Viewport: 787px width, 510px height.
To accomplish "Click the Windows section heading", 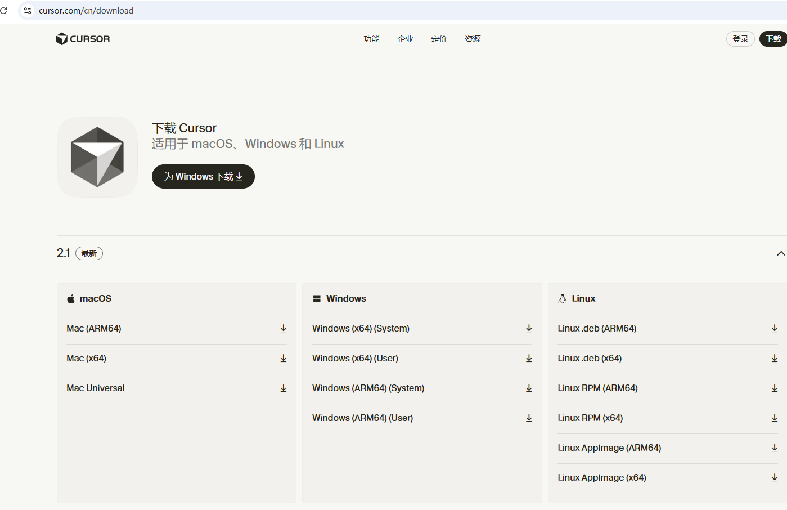I will coord(346,298).
